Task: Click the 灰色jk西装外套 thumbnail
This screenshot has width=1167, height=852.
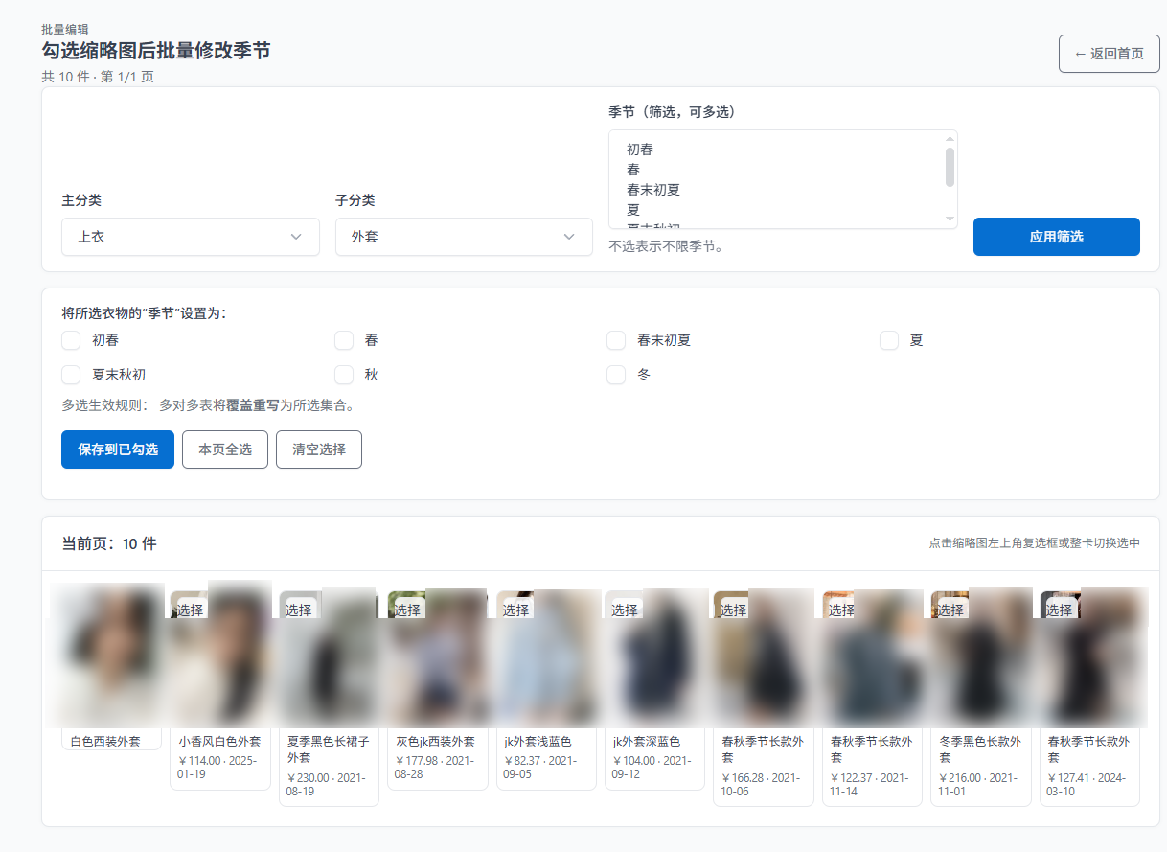Action: click(x=437, y=661)
